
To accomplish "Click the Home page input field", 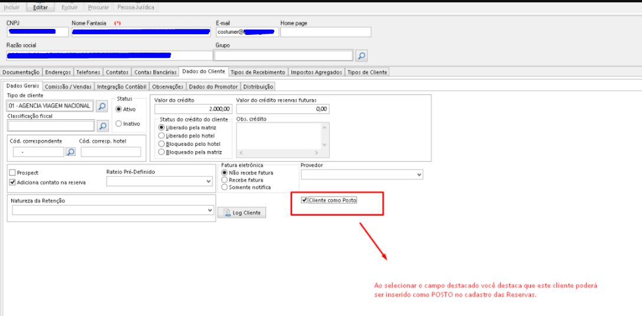I will (326, 32).
